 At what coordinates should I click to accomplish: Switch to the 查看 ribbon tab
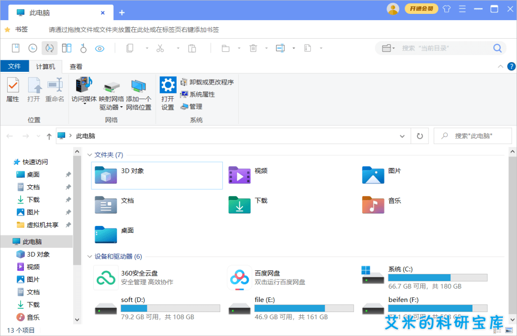pyautogui.click(x=76, y=67)
